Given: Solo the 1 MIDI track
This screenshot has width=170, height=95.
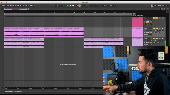Looking at the screenshot, I should [160, 18].
